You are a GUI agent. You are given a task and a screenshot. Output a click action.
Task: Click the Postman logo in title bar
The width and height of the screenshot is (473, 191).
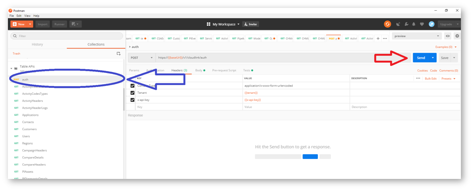coord(11,11)
